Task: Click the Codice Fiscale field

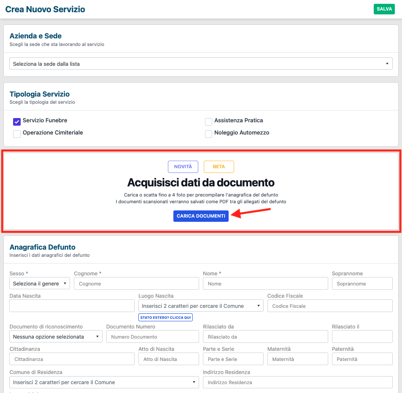Action: click(330, 306)
